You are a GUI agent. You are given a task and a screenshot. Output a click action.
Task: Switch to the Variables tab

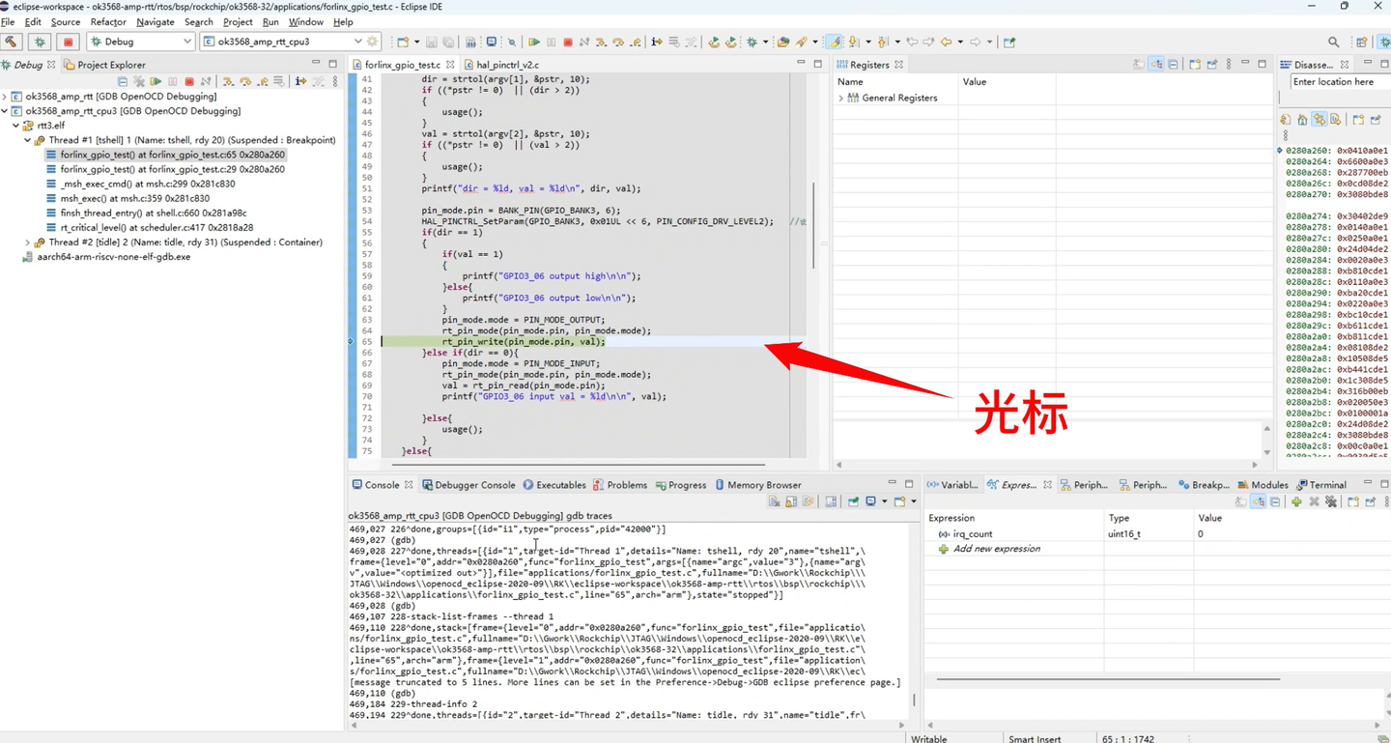[952, 485]
